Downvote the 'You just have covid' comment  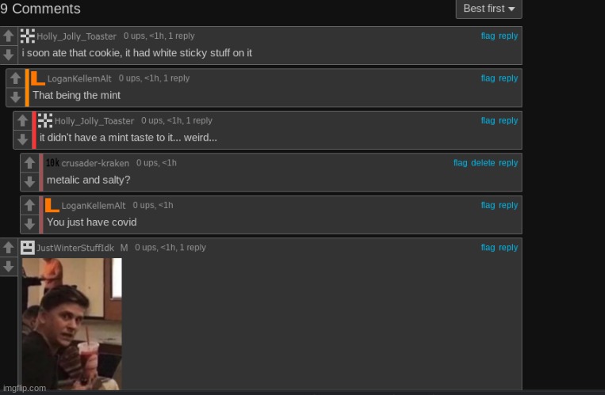pyautogui.click(x=29, y=224)
